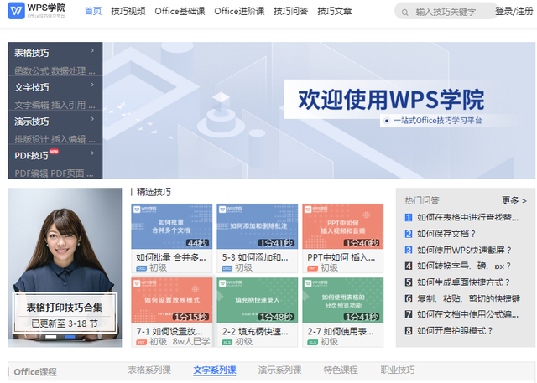Screen dimensions: 537x383
Task: Open the 如何添加和删除批注 video thumbnail
Action: 258,226
